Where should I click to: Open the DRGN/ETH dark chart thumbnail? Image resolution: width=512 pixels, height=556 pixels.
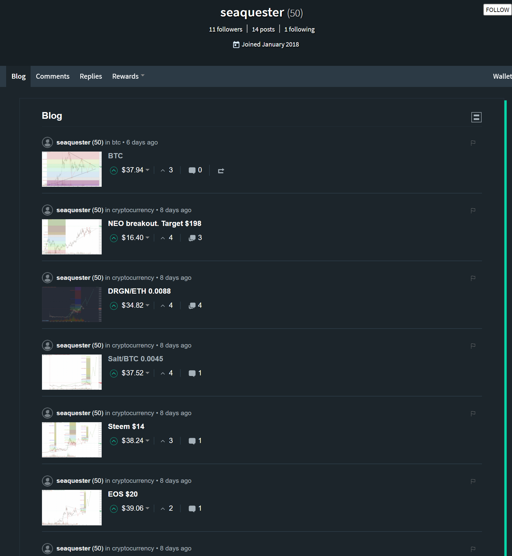pyautogui.click(x=72, y=304)
